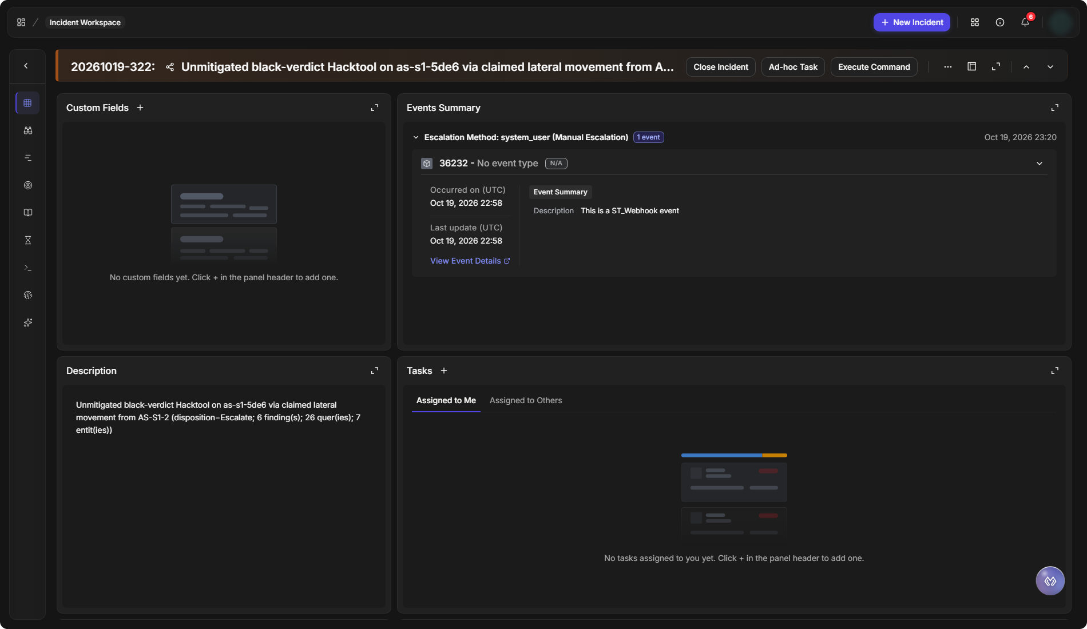Click the N/A tag beside event 36232

pos(556,164)
